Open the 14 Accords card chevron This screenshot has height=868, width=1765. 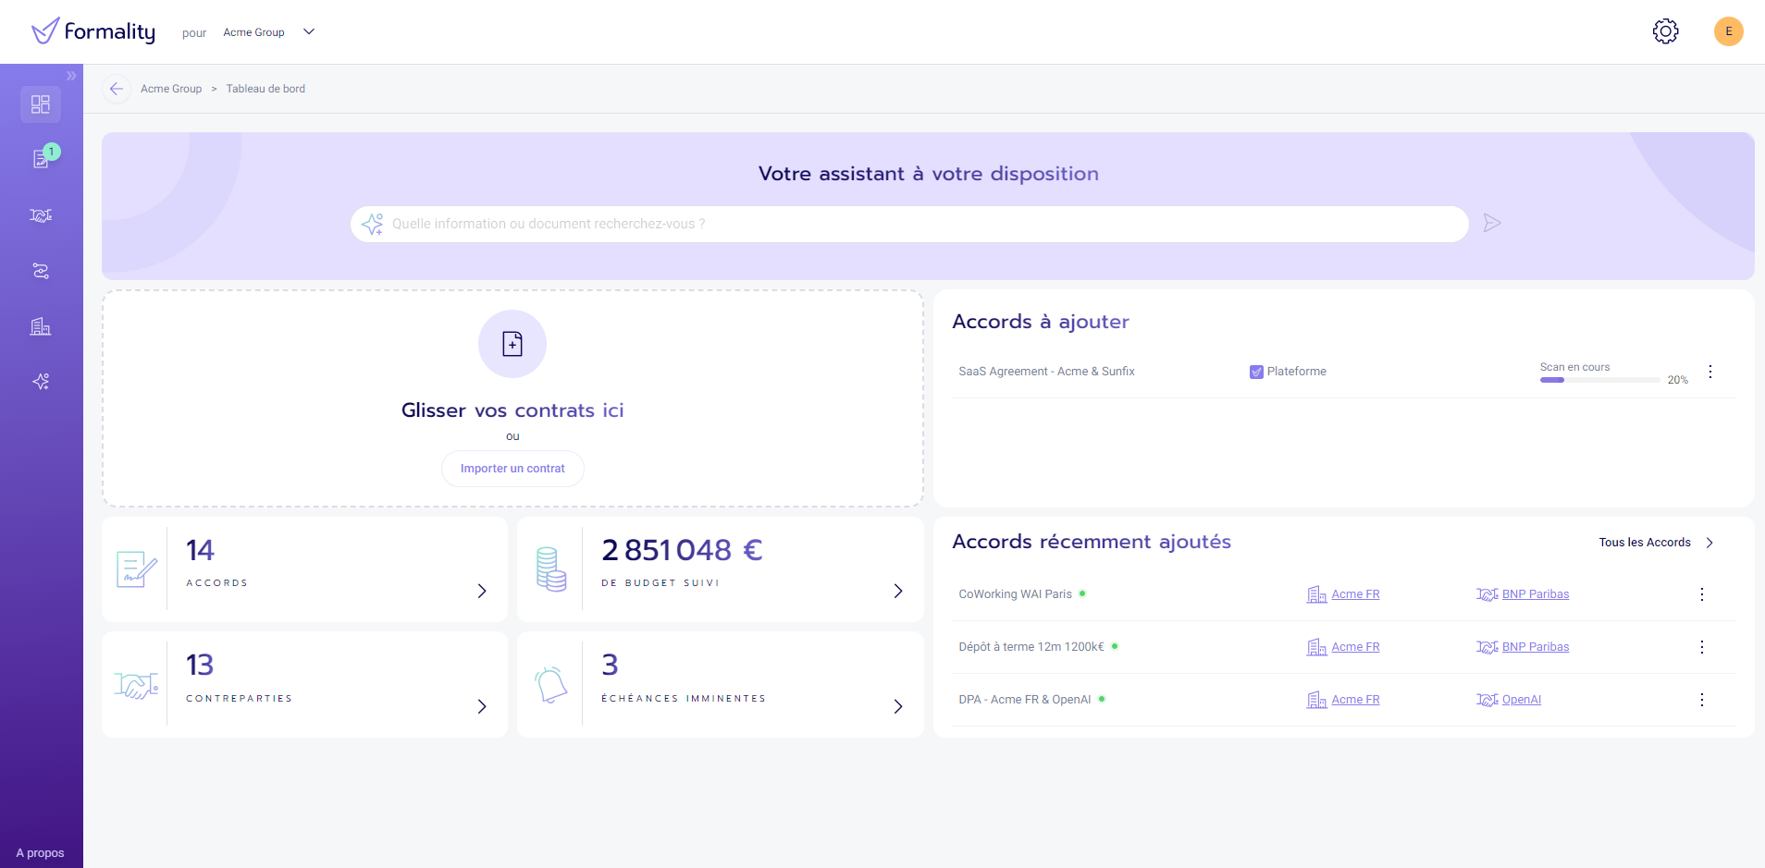(x=481, y=591)
